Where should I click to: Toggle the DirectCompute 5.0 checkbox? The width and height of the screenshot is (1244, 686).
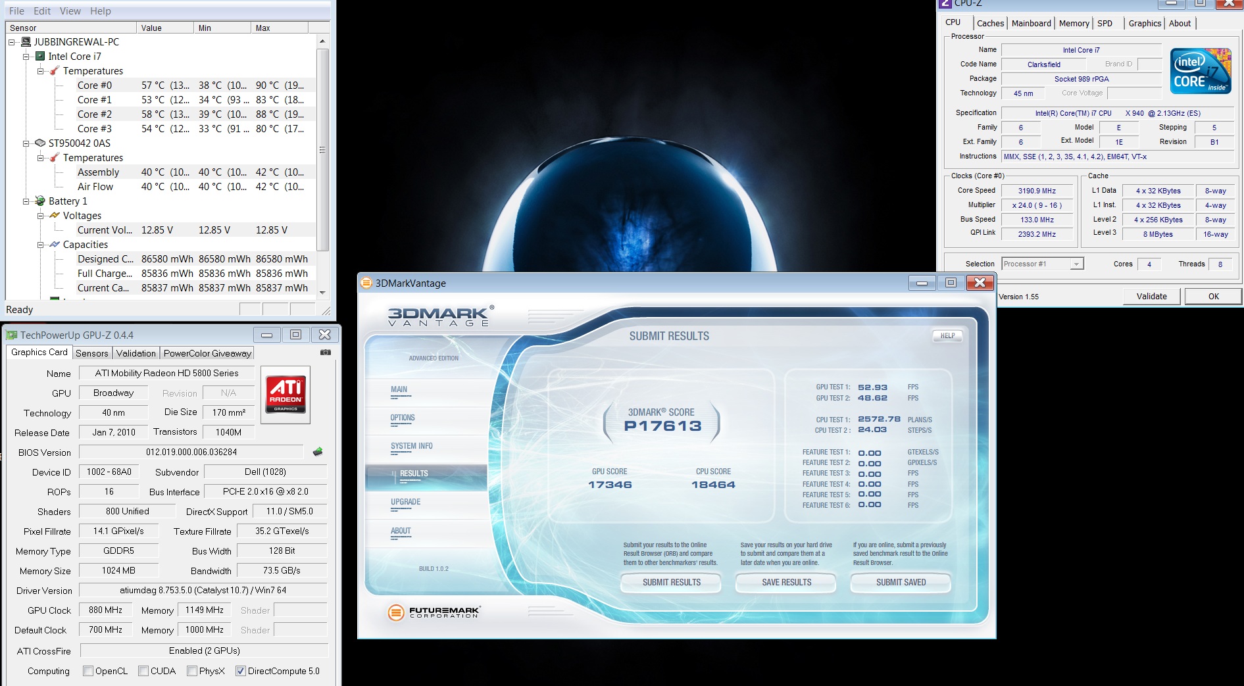[241, 671]
